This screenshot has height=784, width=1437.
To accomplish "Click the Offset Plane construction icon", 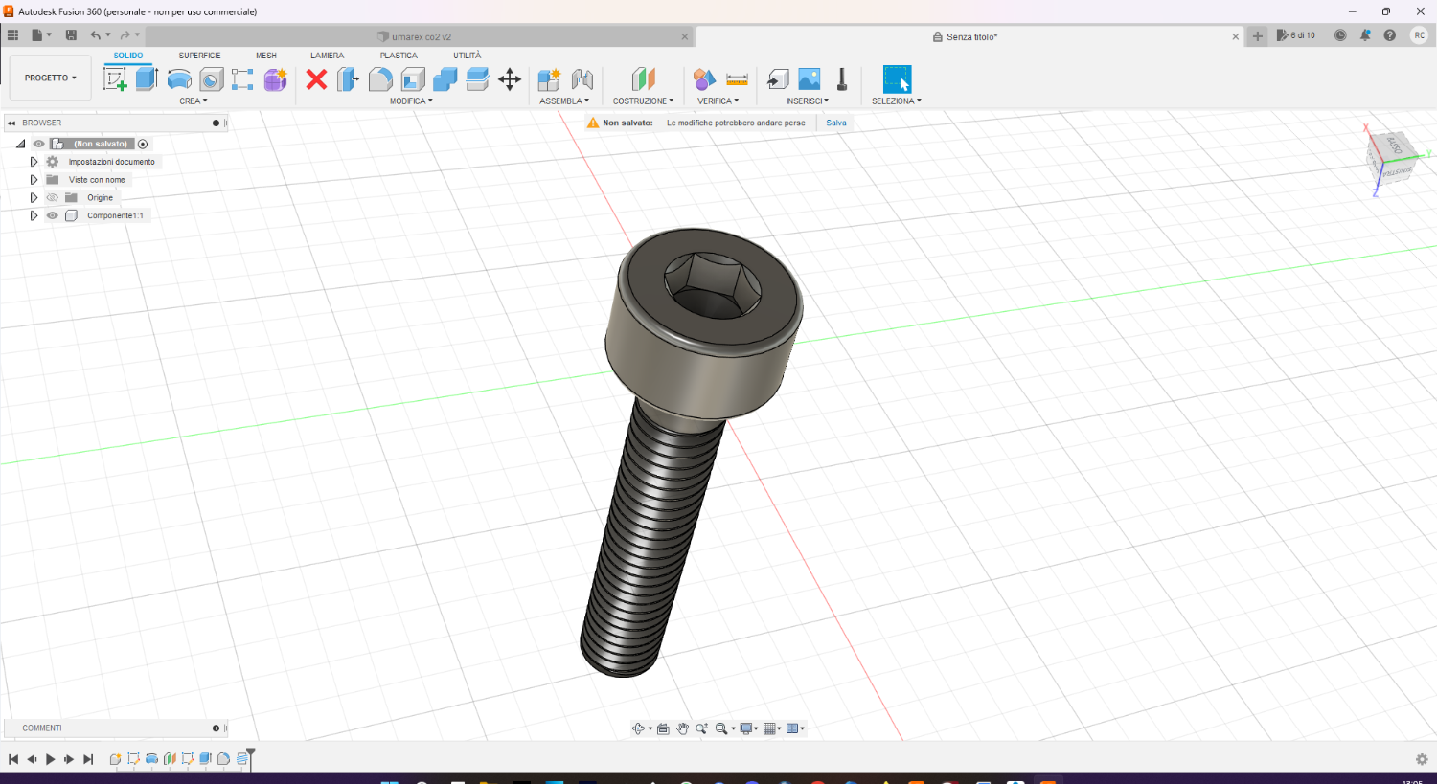I will 644,79.
